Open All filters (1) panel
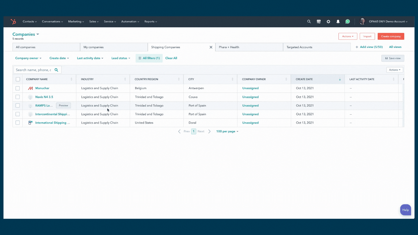 pos(149,58)
